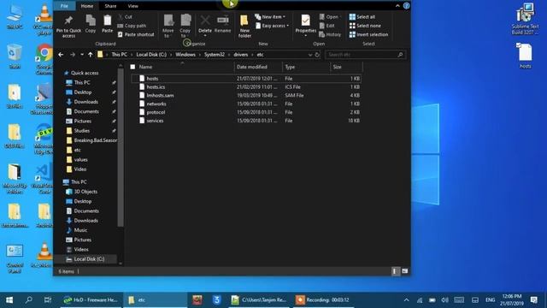547x308 pixels.
Task: Click Copy path in Clipboard group
Action: pos(132,26)
